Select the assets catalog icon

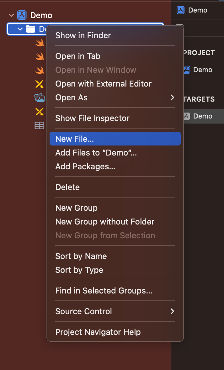pyautogui.click(x=39, y=98)
